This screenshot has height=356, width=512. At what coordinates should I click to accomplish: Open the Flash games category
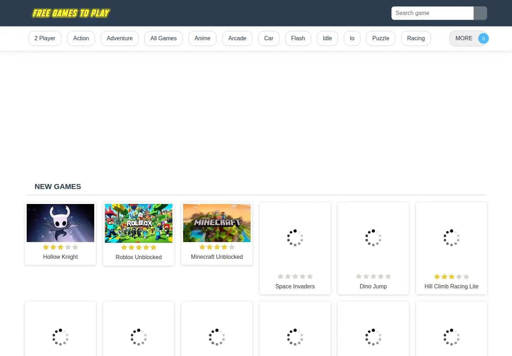click(x=298, y=38)
